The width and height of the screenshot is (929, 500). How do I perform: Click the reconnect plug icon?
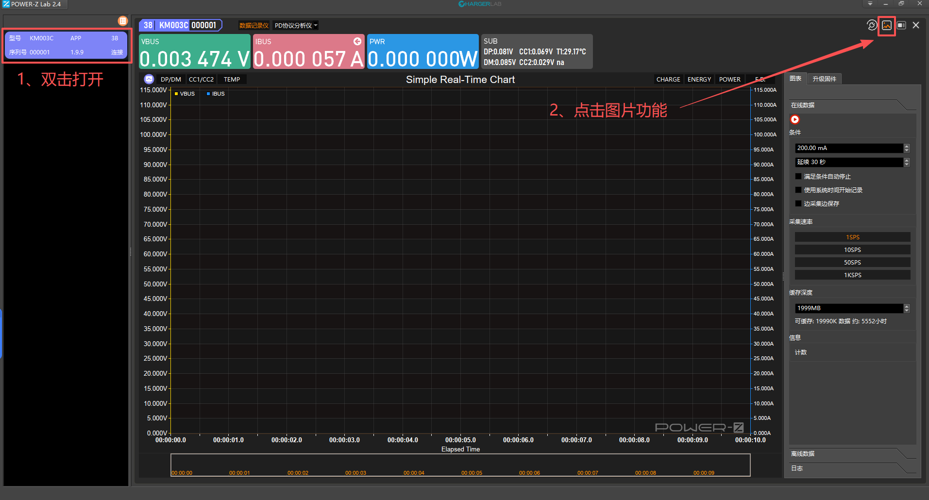872,25
